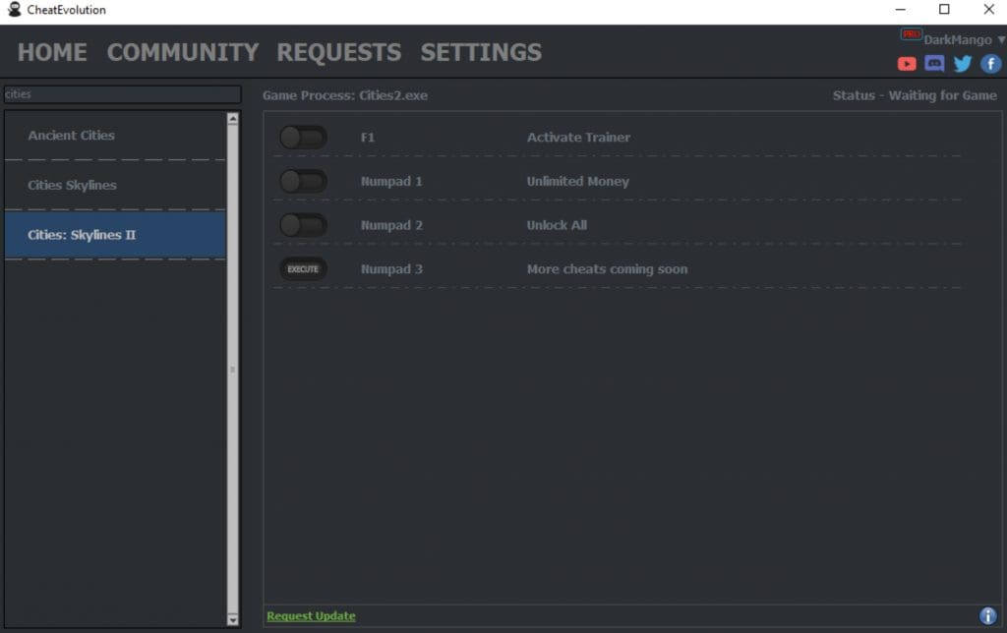Image resolution: width=1007 pixels, height=633 pixels.
Task: Click the 'More cheats coming soon' text
Action: tap(607, 269)
